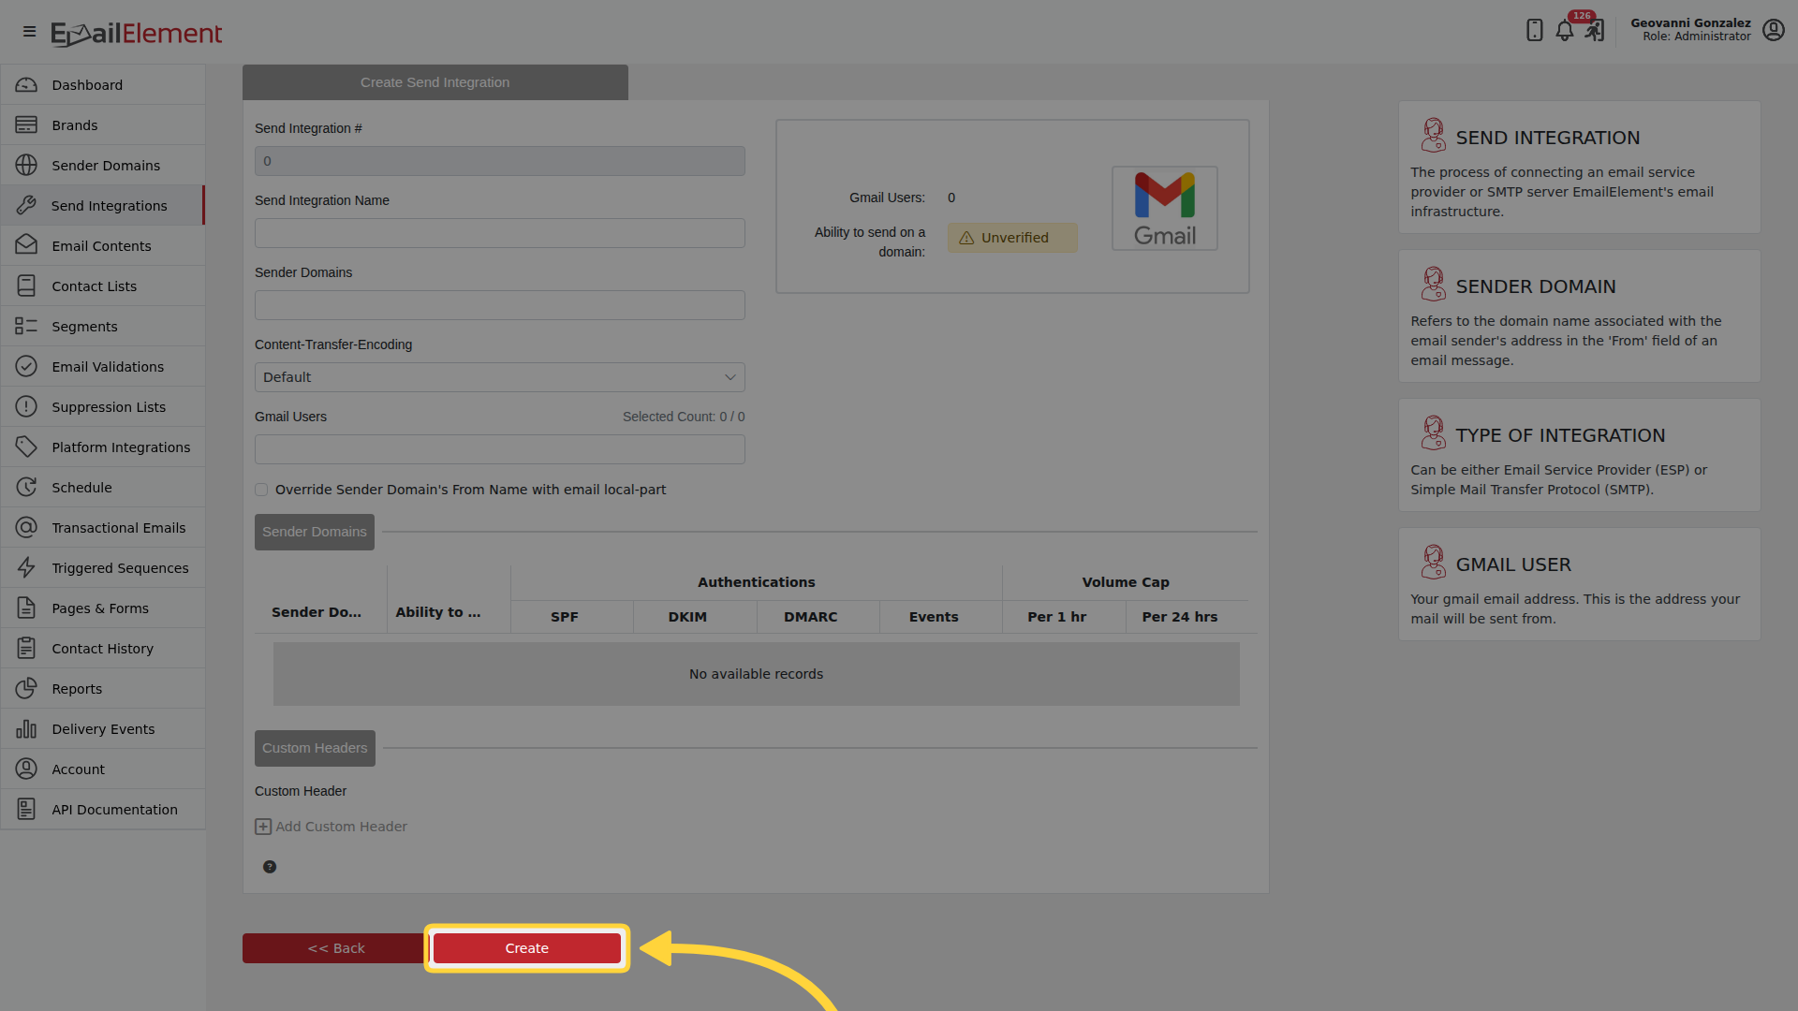This screenshot has height=1011, width=1798.
Task: Click Add Custom Header link
Action: (x=332, y=827)
